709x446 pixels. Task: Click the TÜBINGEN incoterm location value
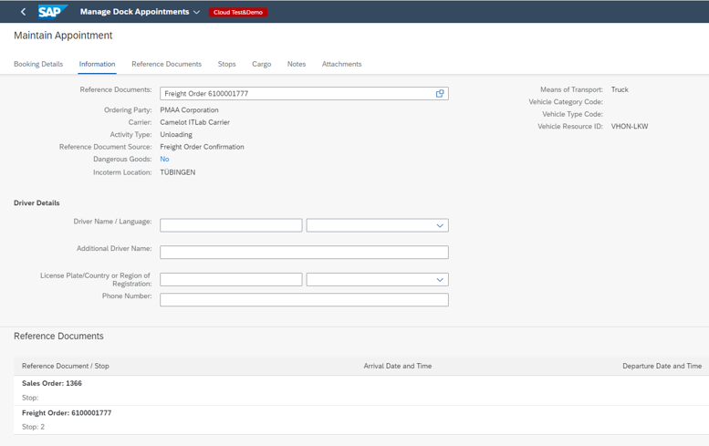pos(178,172)
